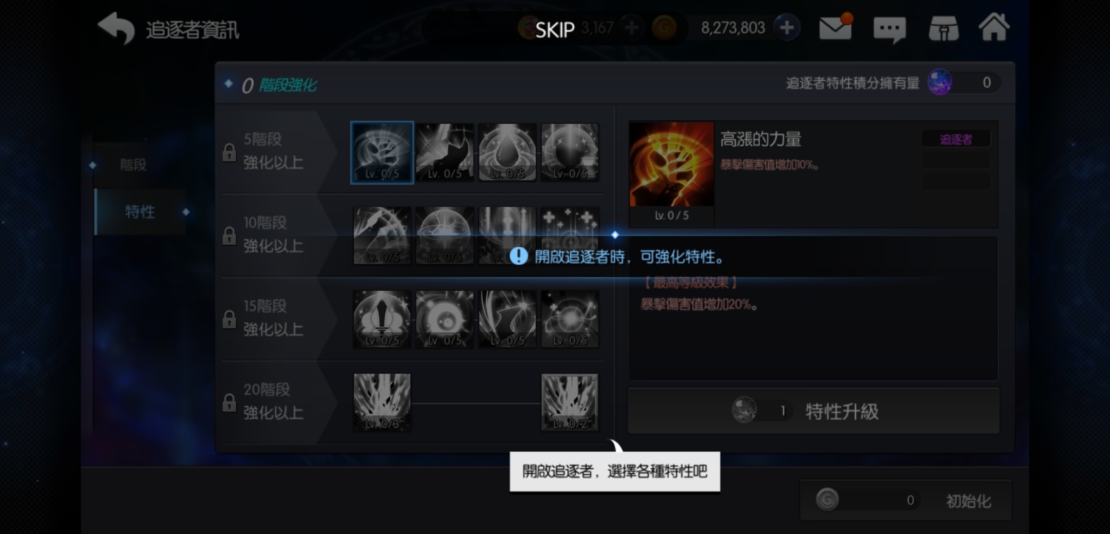The height and width of the screenshot is (534, 1110).
Task: Switch to the 特性 tab
Action: pos(140,212)
